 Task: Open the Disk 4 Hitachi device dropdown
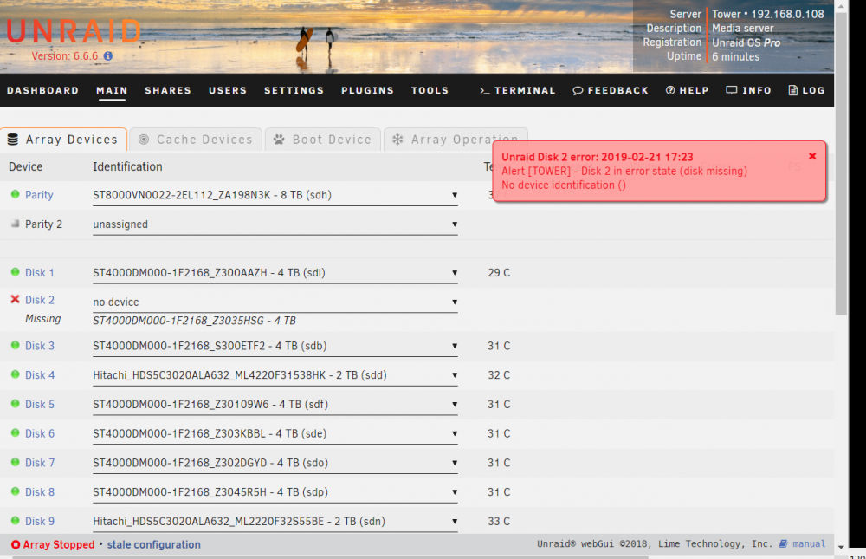tap(275, 375)
